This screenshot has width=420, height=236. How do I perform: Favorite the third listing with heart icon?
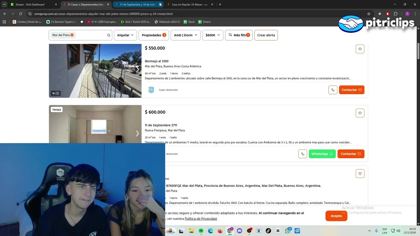(x=360, y=173)
